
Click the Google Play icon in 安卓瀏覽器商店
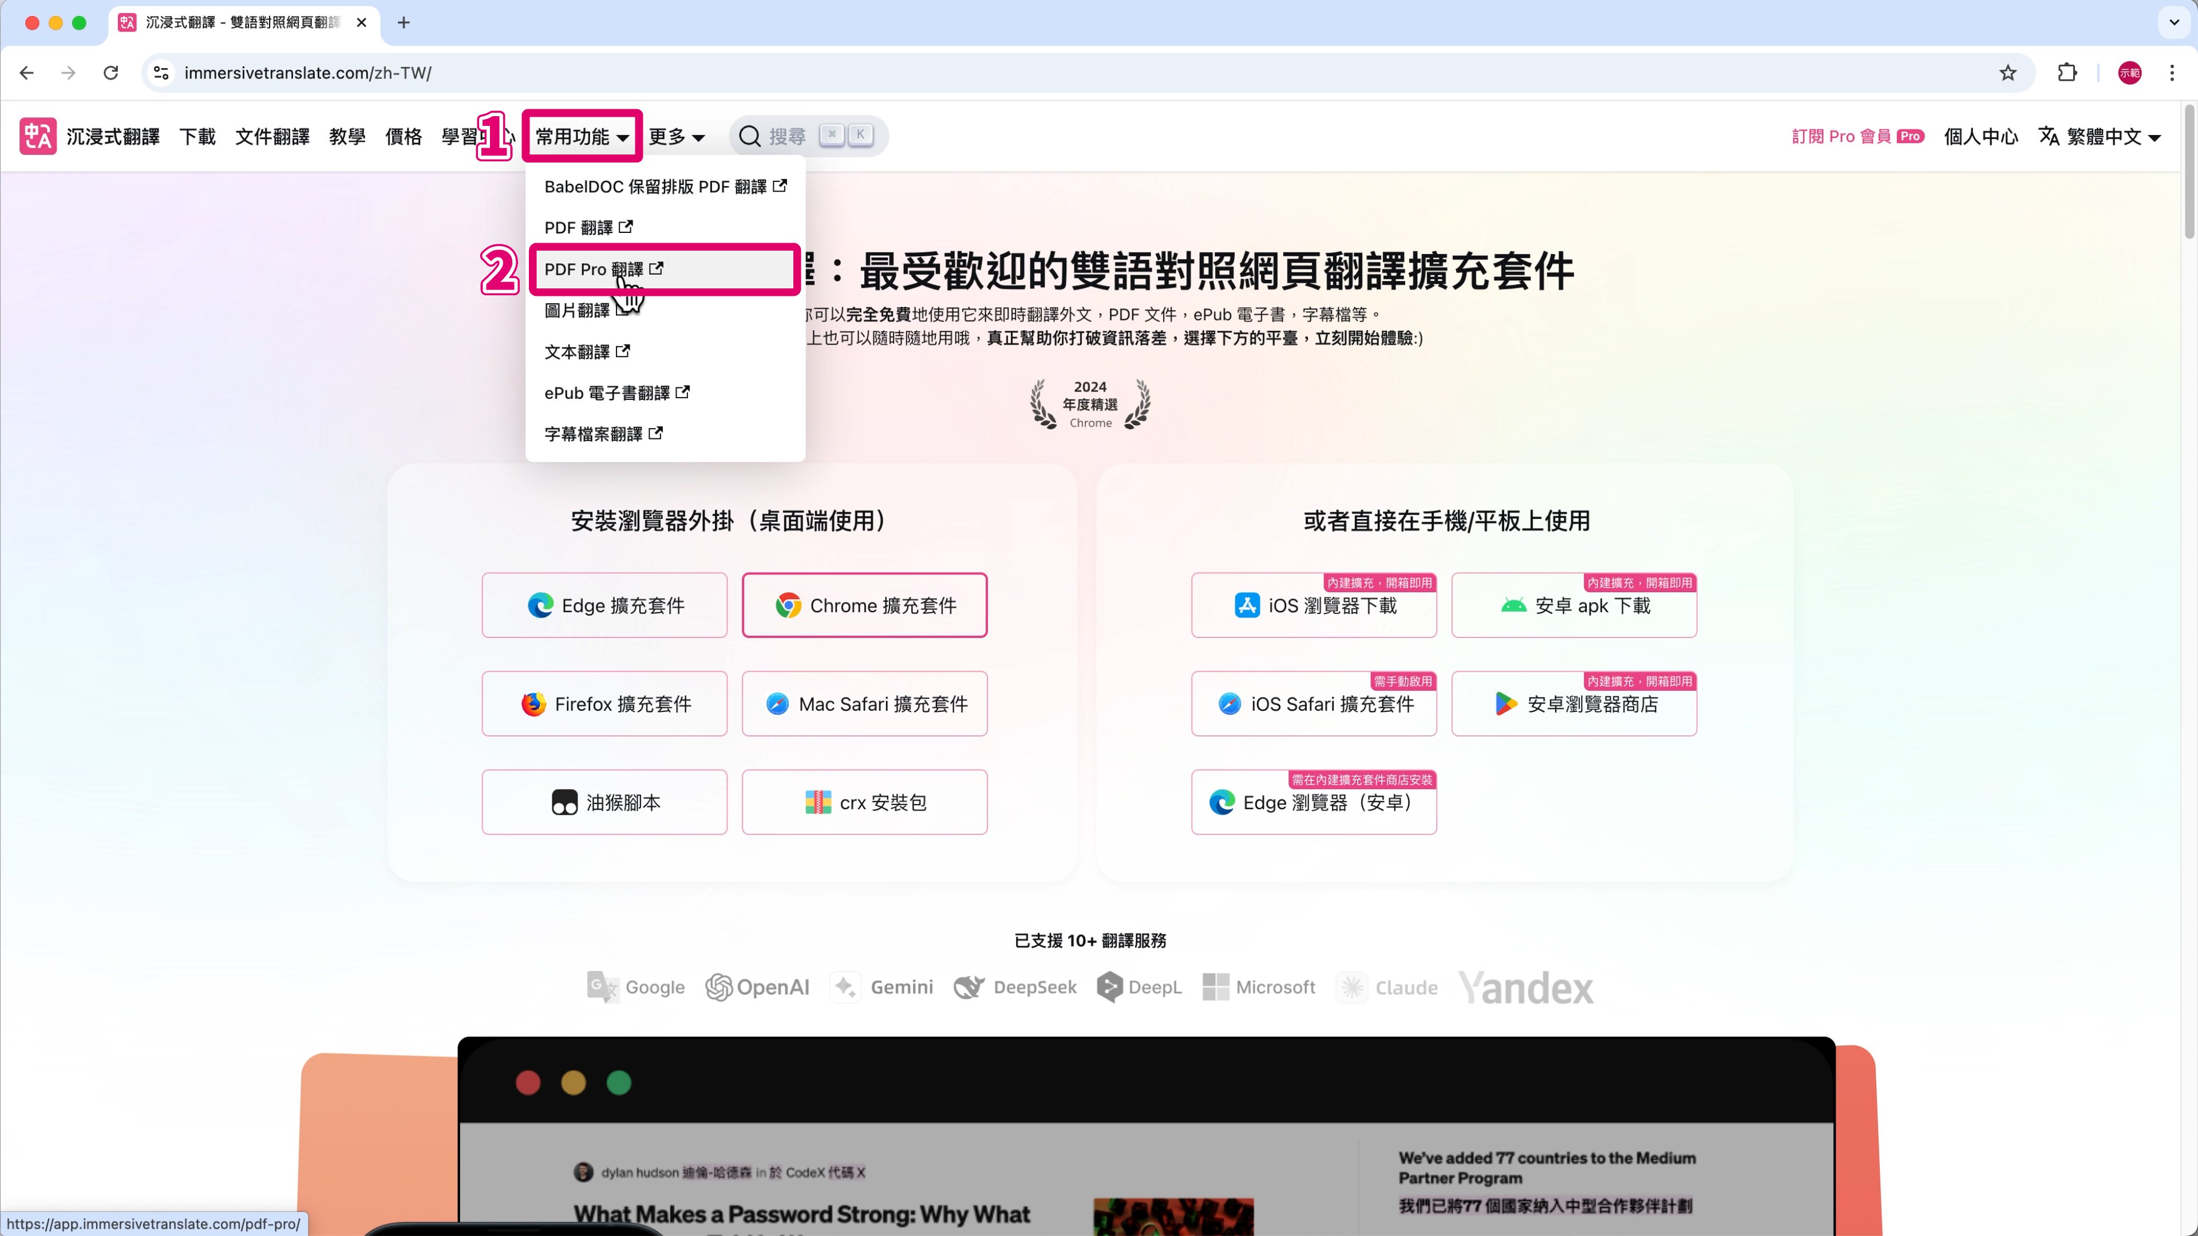coord(1506,704)
